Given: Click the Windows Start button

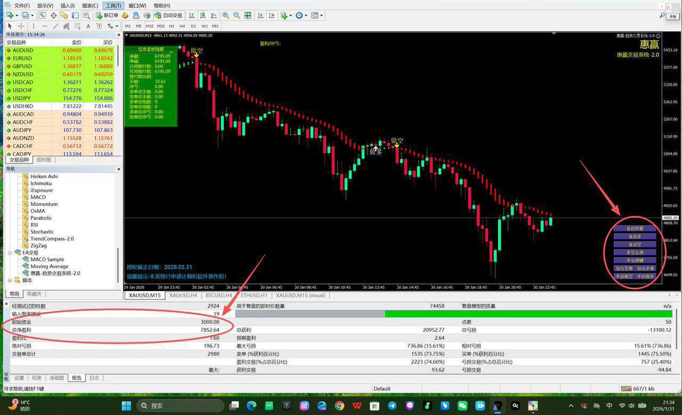Looking at the screenshot, I should pyautogui.click(x=126, y=405).
